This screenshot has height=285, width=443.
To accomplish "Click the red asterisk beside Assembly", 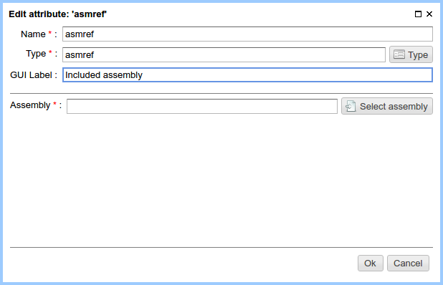I will tap(54, 104).
